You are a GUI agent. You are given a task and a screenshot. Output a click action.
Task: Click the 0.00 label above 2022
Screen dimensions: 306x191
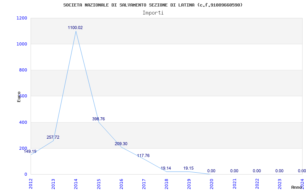coord(257,171)
